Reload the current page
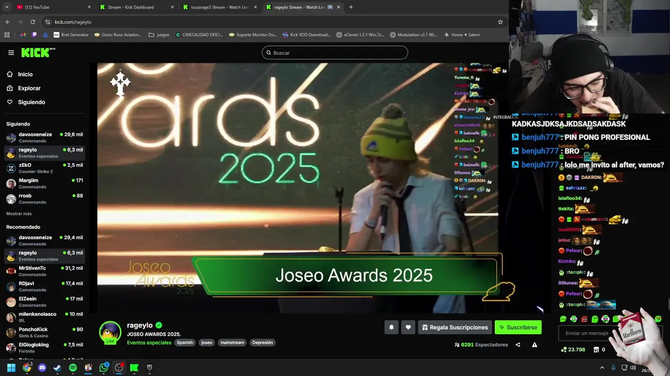The image size is (670, 376). [x=32, y=22]
